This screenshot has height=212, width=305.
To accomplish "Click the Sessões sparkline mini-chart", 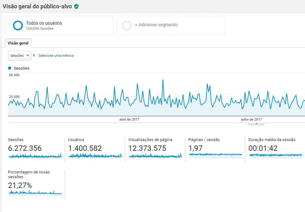I will pyautogui.click(x=35, y=155).
